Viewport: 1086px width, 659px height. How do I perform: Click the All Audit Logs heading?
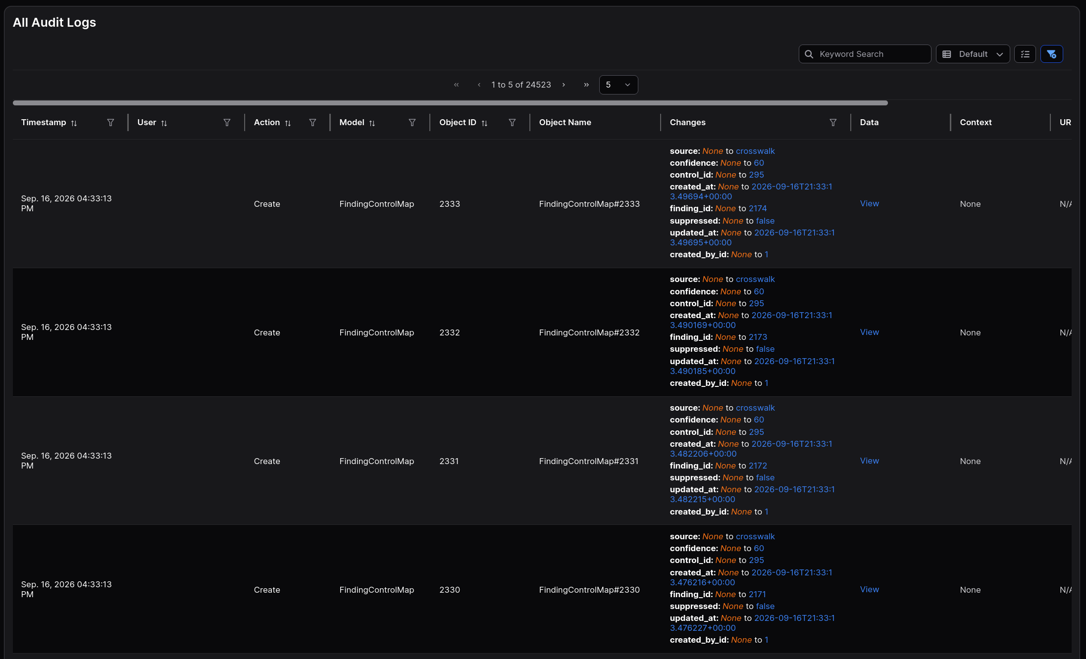pyautogui.click(x=54, y=22)
